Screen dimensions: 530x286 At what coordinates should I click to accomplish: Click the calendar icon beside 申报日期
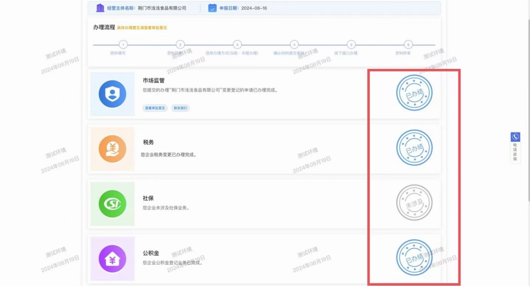pyautogui.click(x=212, y=8)
